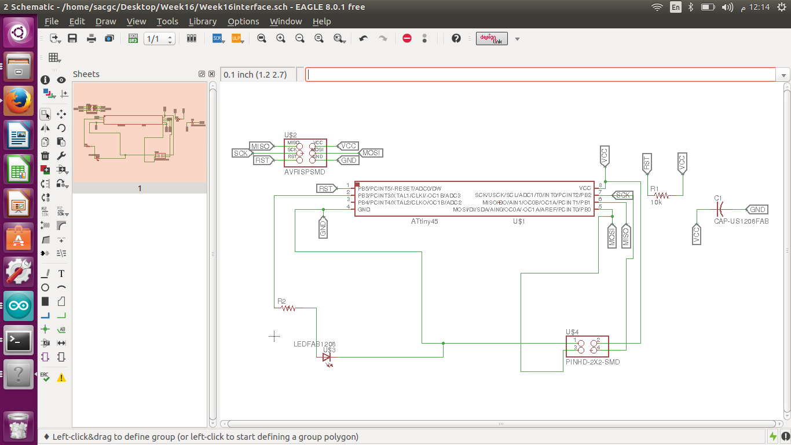Open the Tools menu
Image resolution: width=791 pixels, height=445 pixels.
point(167,21)
